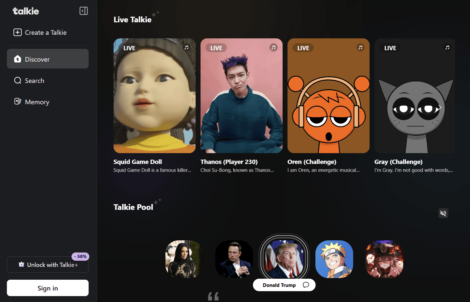Image resolution: width=470 pixels, height=302 pixels.
Task: Click LIVE badge on Squid Game Doll card
Action: 129,48
